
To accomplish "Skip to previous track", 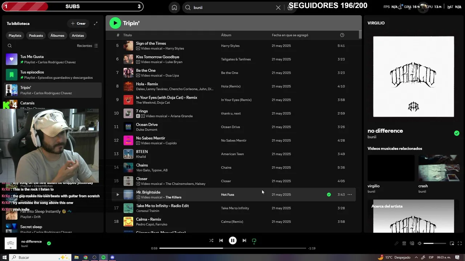I will tap(221, 240).
